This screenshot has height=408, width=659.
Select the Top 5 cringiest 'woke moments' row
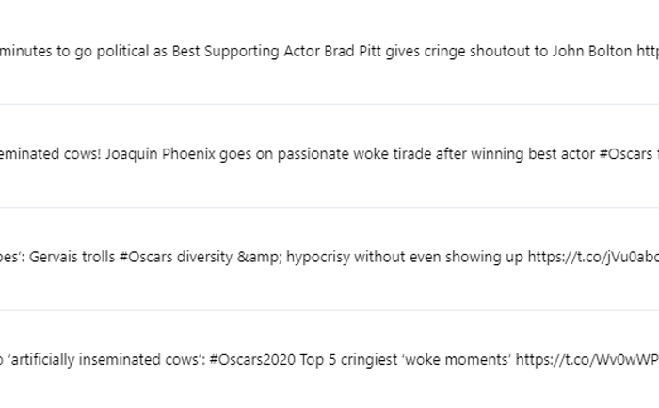(329, 359)
